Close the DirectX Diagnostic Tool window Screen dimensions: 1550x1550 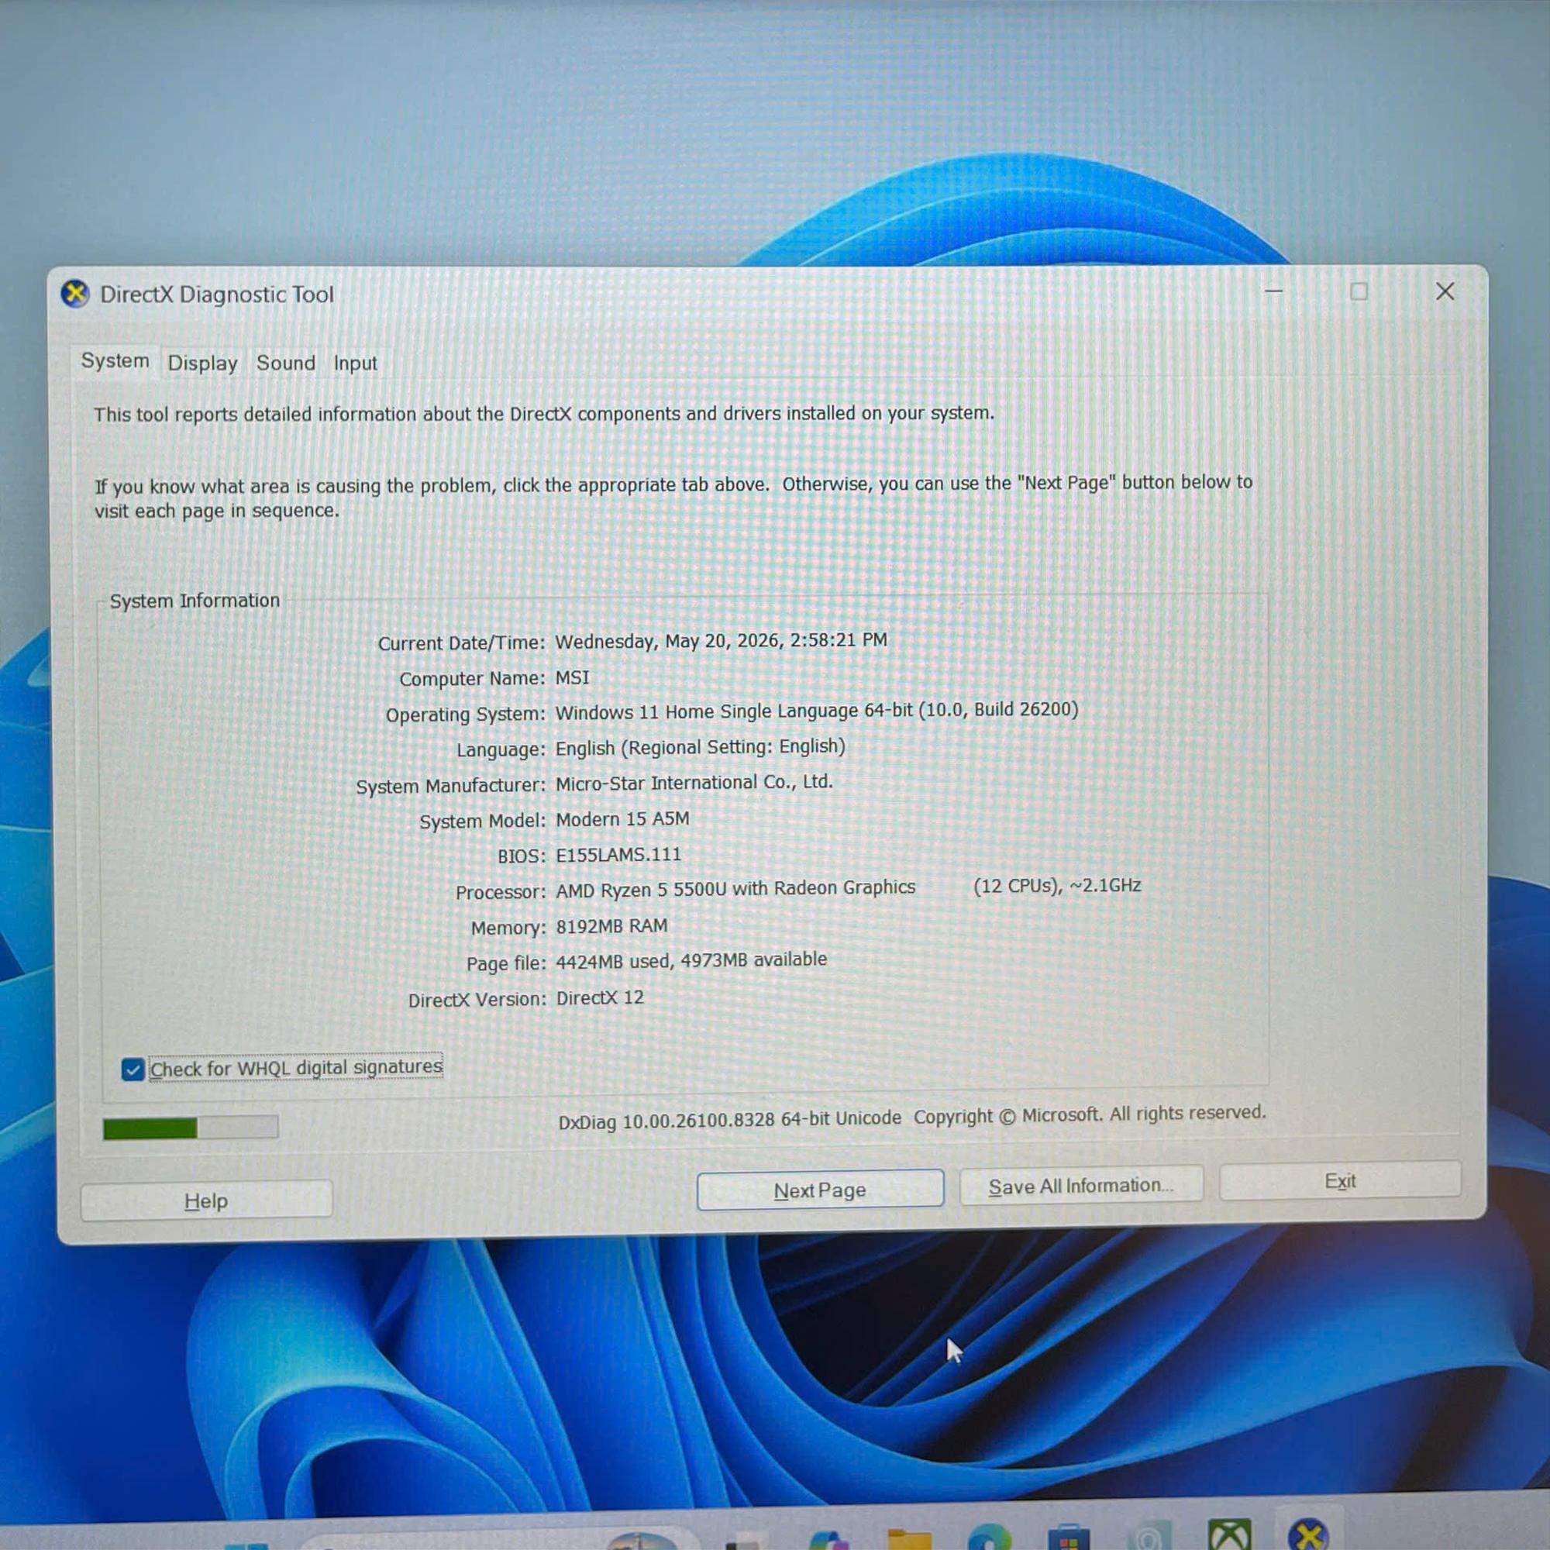click(x=1445, y=291)
